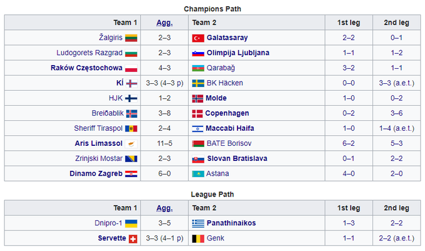Click the Croatian flag beside Dinamo Zagreb
425x251 pixels.
131,174
